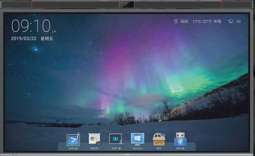Screen dimensions: 255x156
Task: Click the aurora wallpaper background
Action: [127, 73]
